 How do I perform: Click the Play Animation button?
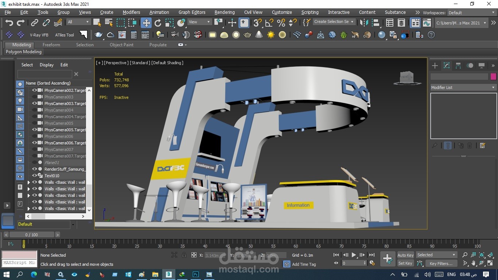click(354, 255)
